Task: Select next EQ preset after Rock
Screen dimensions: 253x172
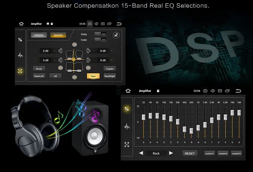Action: pyautogui.click(x=171, y=153)
